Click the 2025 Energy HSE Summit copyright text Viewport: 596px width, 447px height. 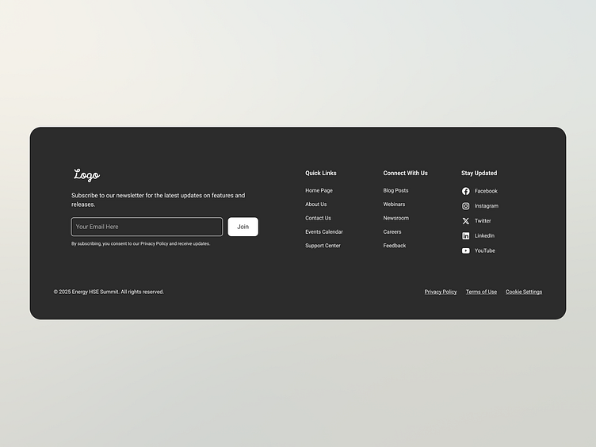click(x=109, y=292)
